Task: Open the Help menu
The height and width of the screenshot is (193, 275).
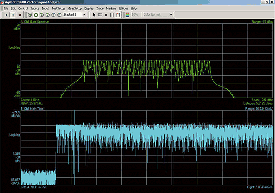Action: 134,8
